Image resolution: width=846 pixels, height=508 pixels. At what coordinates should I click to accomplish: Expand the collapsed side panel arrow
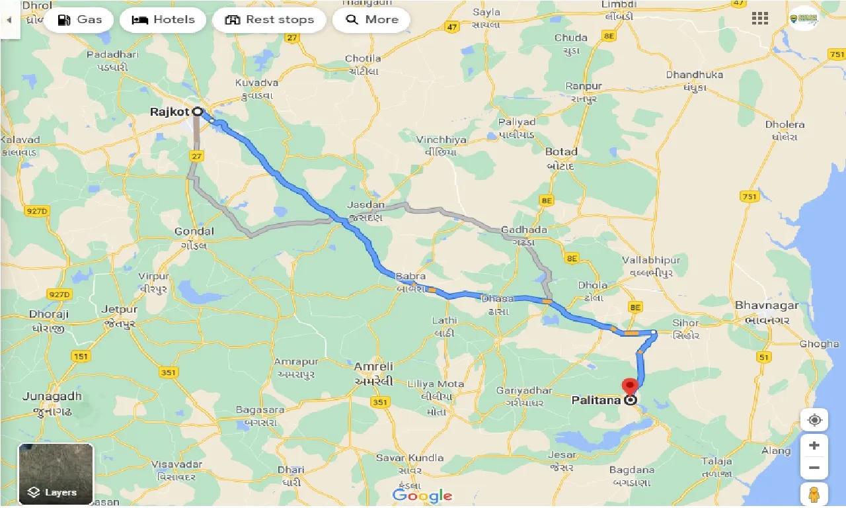click(9, 20)
